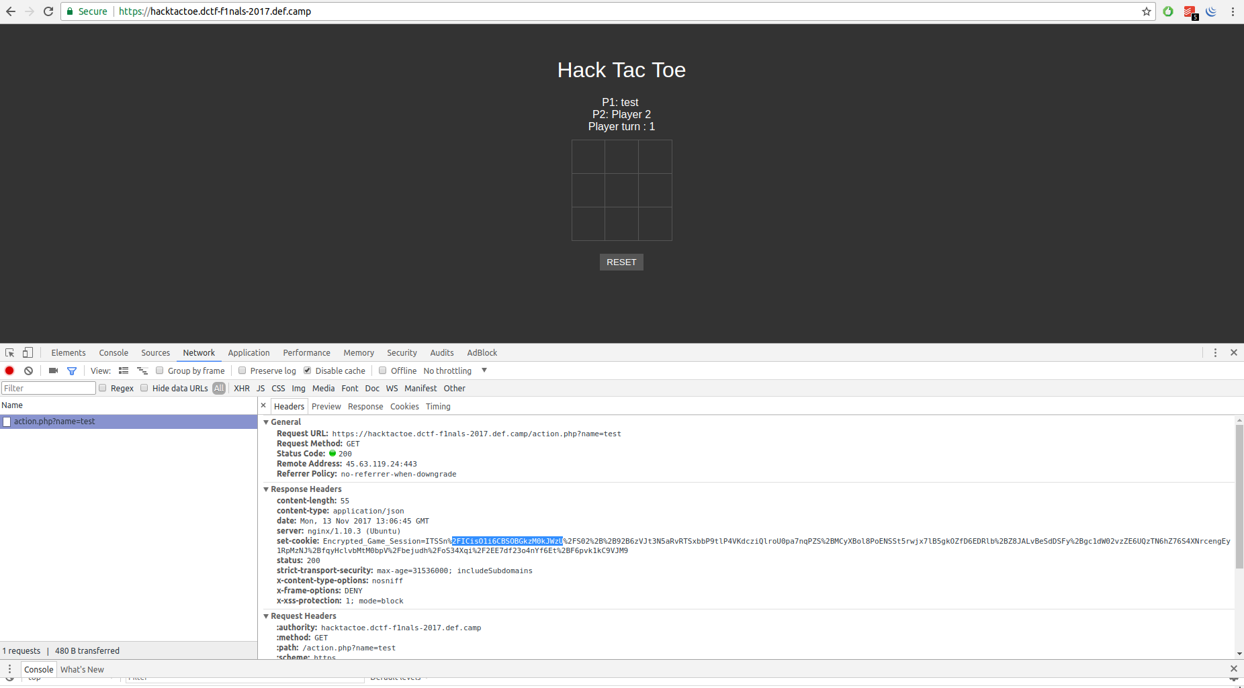Filter requests by Img type
The width and height of the screenshot is (1244, 688).
click(x=298, y=388)
